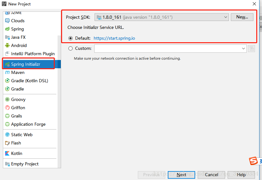Viewport: 262px width, 180px height.
Task: Close the New Project dialog
Action: tap(254, 4)
